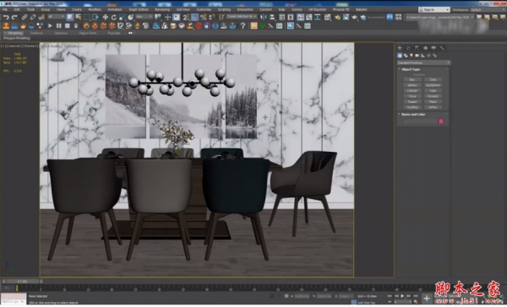Open the project folder path dropdown
Screen dimensions: 507x307
(439, 17)
